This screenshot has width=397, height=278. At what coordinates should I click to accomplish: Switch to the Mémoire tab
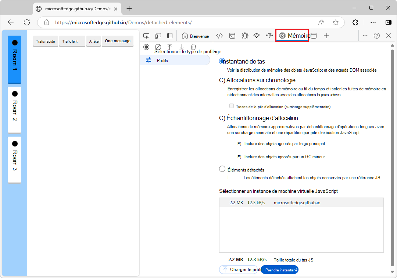292,36
